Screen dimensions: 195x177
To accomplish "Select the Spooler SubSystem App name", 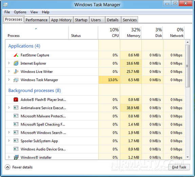I will pos(39,141).
